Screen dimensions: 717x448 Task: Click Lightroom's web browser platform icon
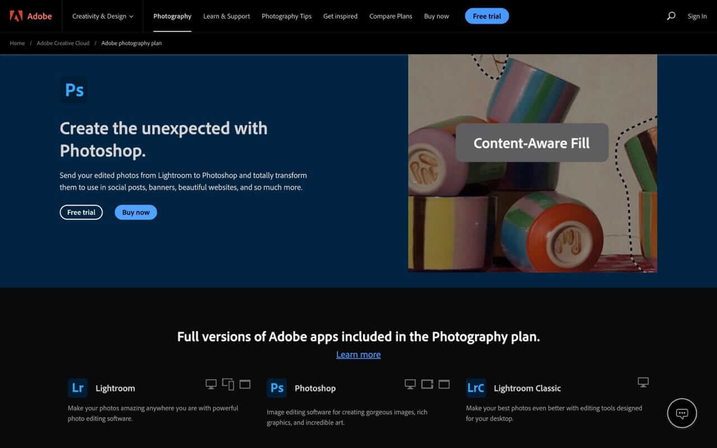pos(245,384)
